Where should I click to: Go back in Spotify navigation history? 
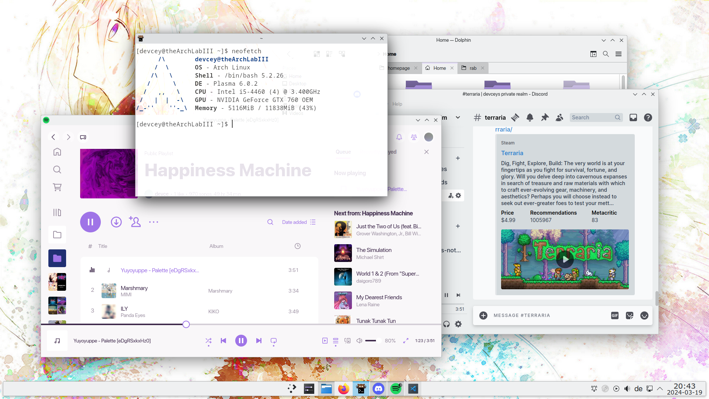pos(53,137)
